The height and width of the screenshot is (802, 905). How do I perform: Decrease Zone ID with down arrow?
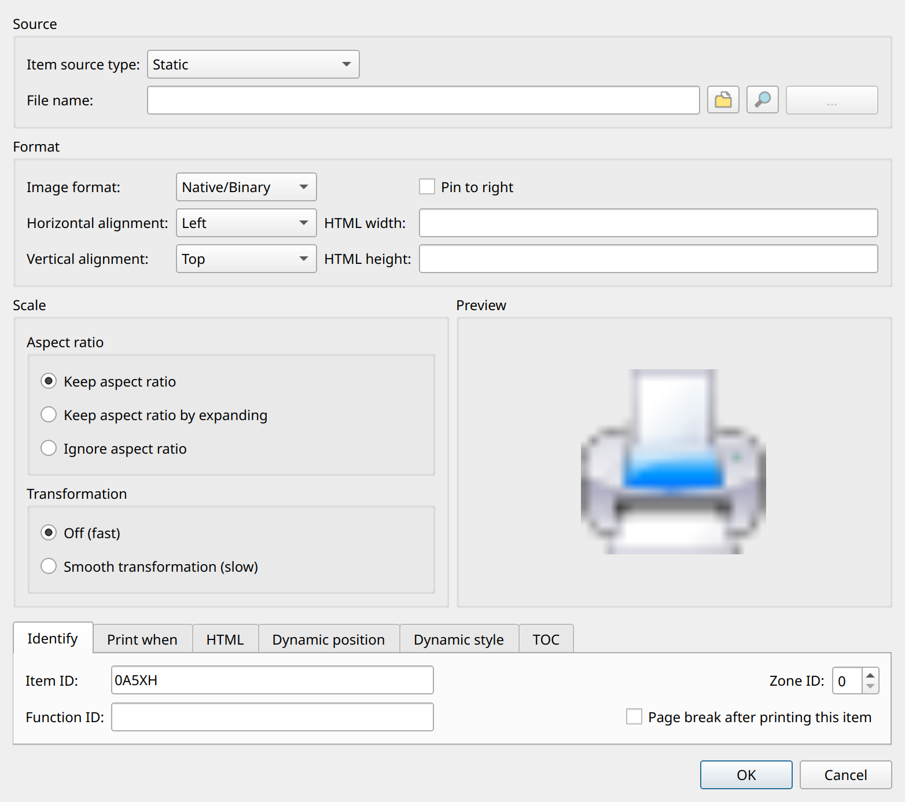(870, 686)
